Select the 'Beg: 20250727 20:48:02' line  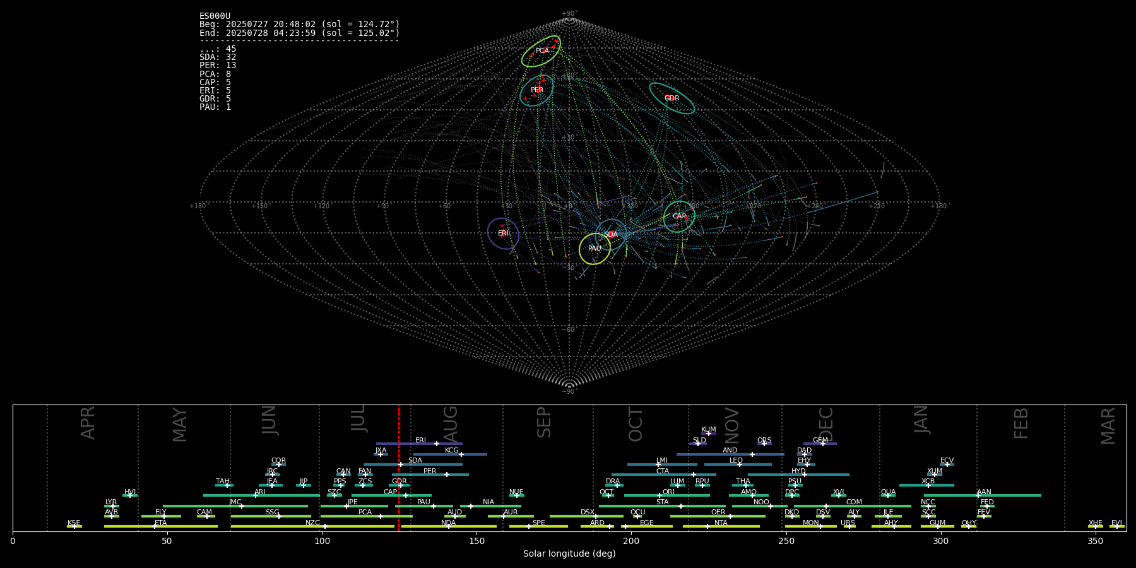[300, 25]
